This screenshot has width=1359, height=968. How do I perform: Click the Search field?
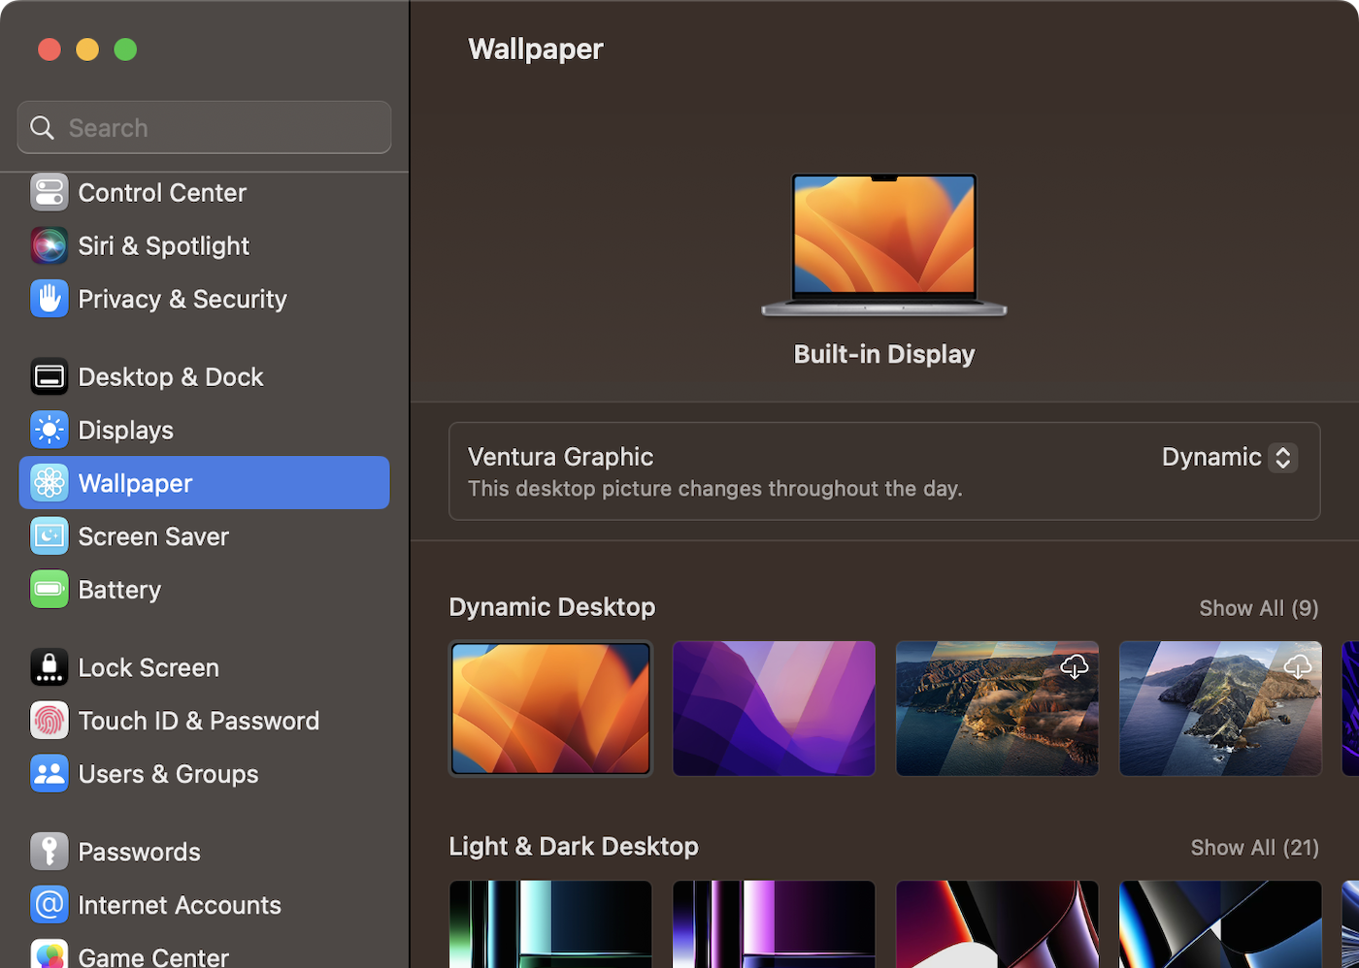pyautogui.click(x=204, y=127)
